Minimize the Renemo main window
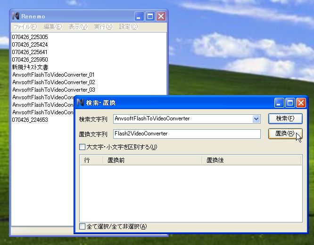 [139, 16]
